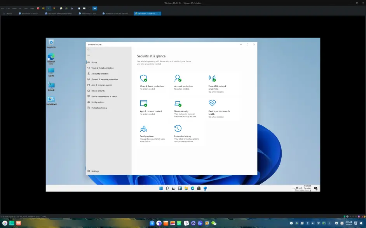Open Widgets on the Windows 11 taskbar
This screenshot has height=228, width=366.
point(180,188)
